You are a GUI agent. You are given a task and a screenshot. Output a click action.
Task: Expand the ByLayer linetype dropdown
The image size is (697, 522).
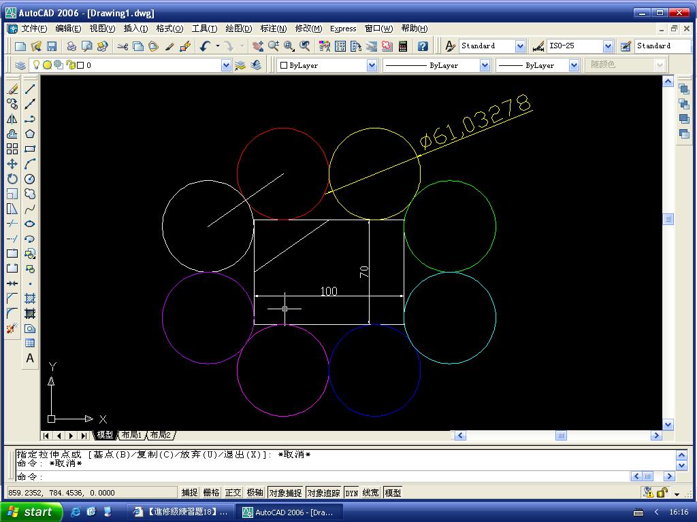[485, 66]
